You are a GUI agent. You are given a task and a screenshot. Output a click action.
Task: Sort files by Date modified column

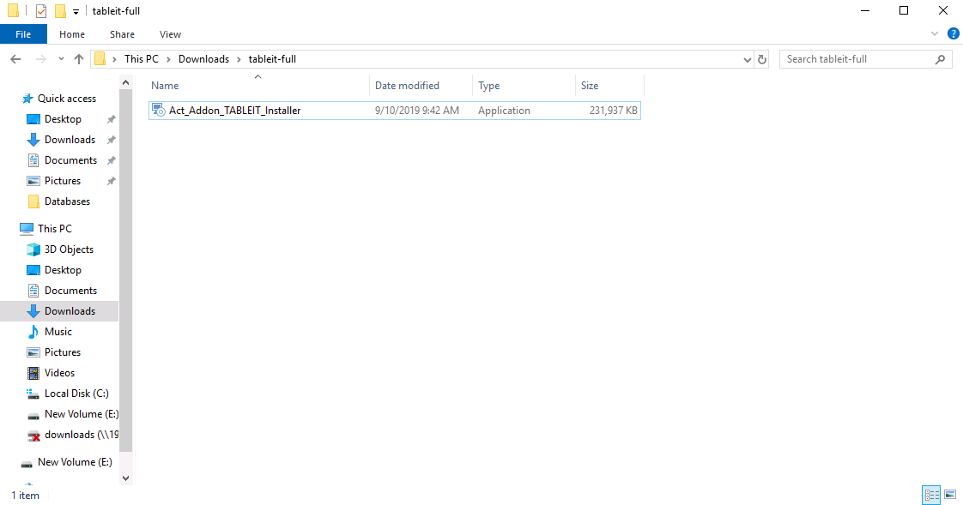[x=407, y=86]
